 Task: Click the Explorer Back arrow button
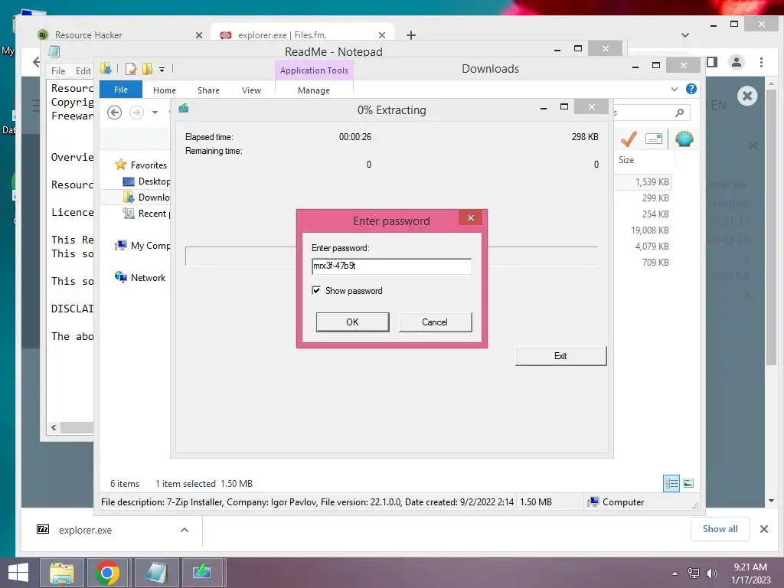click(x=115, y=113)
